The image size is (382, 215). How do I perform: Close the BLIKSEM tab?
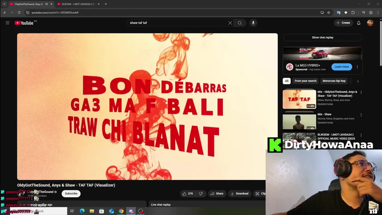[x=98, y=4]
